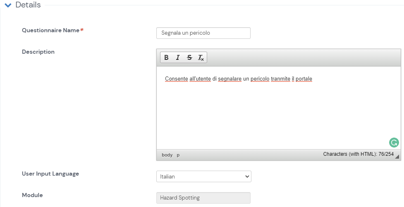Click the User Input Language label

(x=50, y=174)
